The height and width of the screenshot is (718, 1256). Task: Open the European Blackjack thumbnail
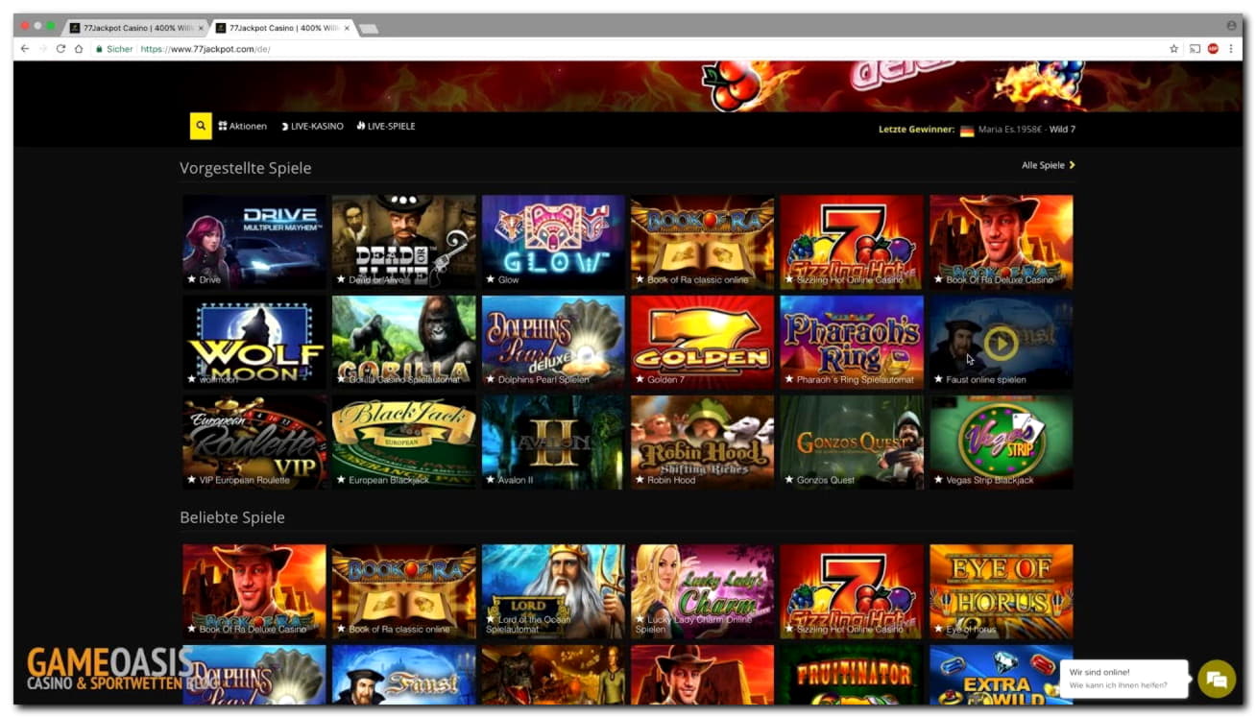(403, 443)
